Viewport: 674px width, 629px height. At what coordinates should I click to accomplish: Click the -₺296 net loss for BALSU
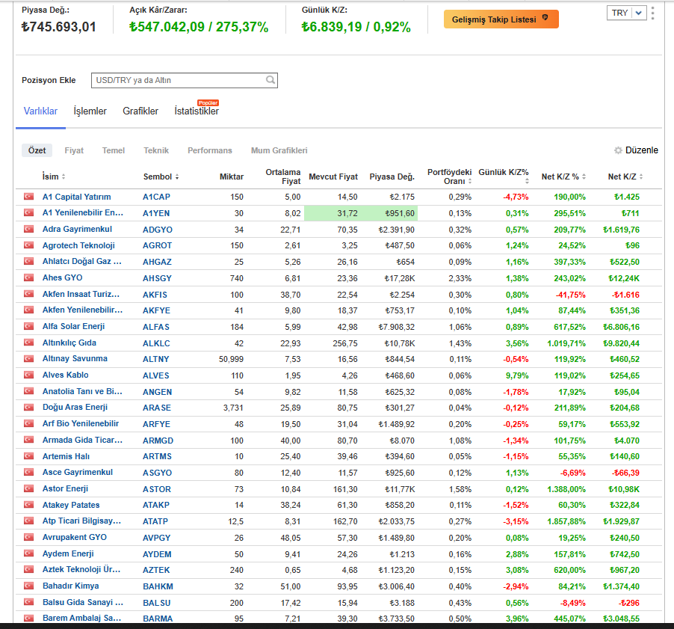[629, 603]
